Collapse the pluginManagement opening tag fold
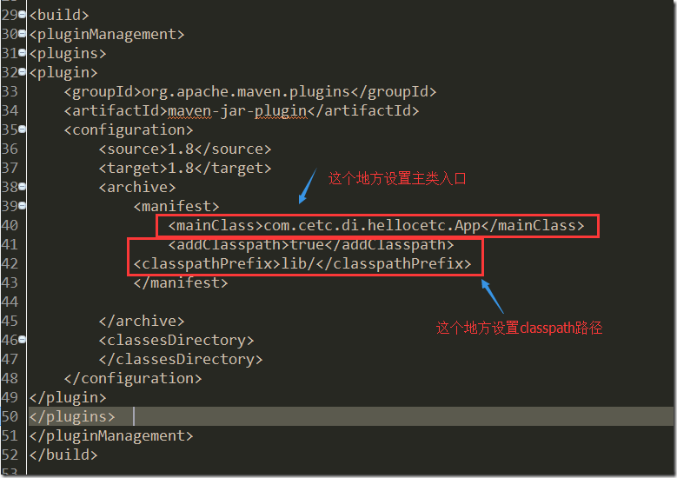Image resolution: width=677 pixels, height=478 pixels. coord(23,35)
